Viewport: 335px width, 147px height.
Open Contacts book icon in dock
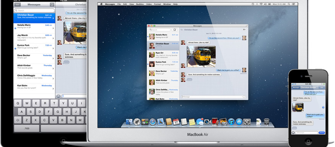coord(168,122)
